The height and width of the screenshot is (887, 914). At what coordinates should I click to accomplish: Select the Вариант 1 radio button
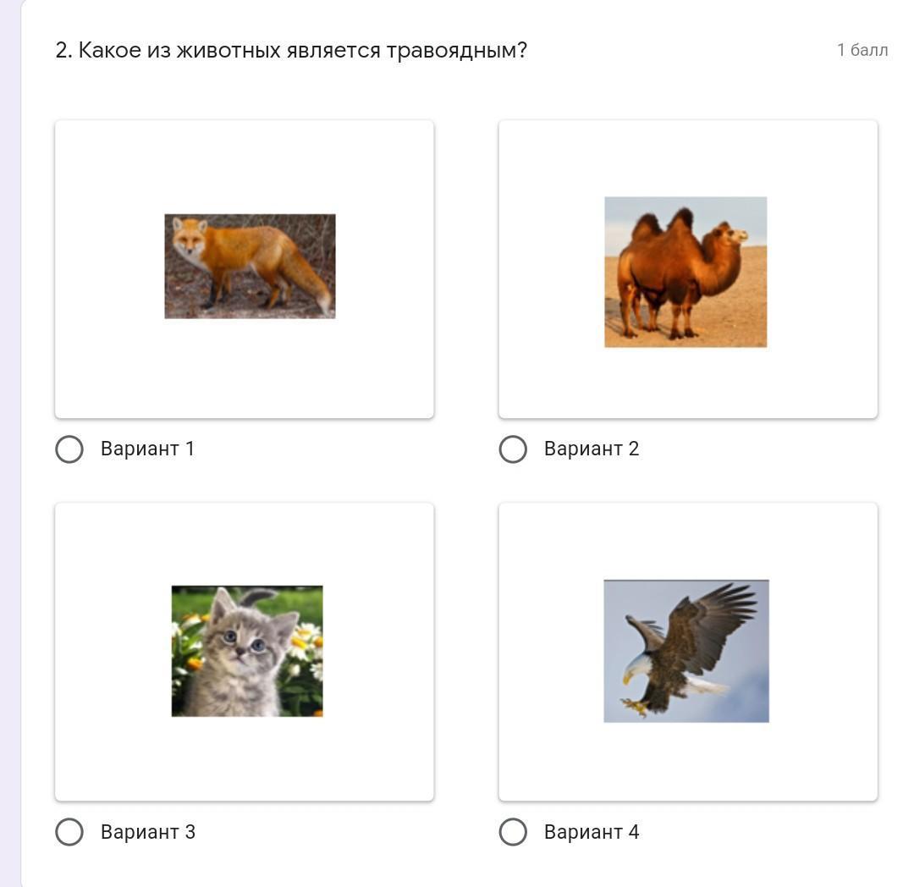(x=69, y=449)
